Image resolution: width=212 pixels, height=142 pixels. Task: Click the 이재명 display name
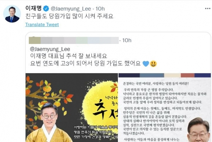[33, 8]
